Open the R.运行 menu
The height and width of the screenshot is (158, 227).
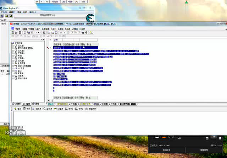(x=54, y=29)
